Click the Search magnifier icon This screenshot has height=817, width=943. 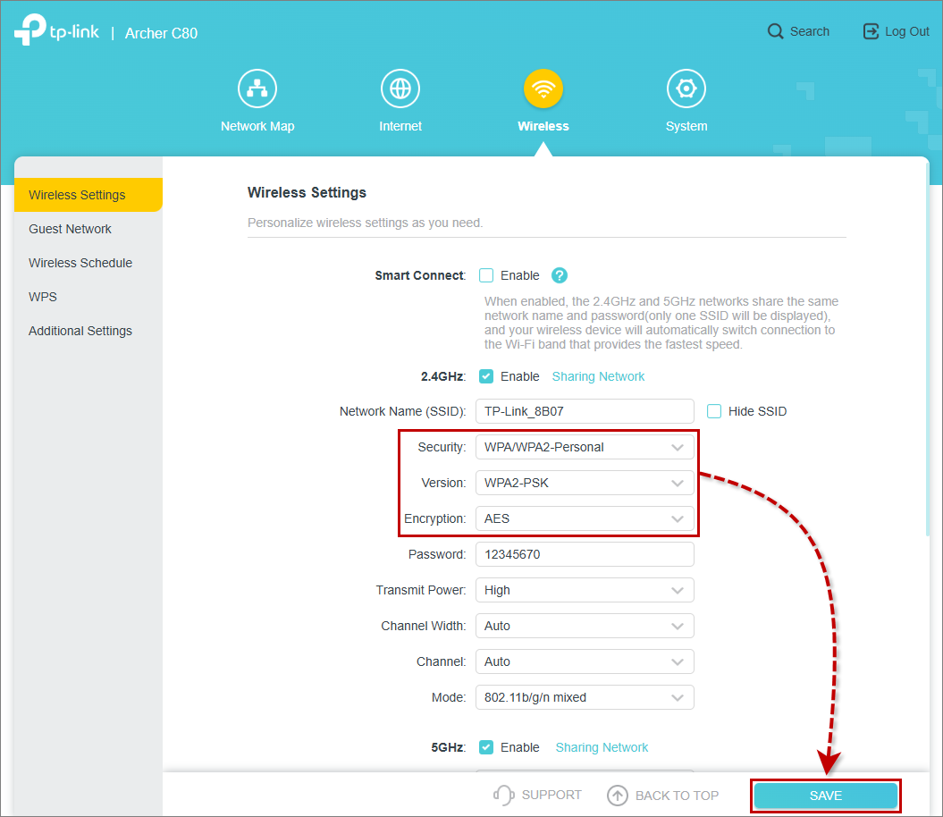coord(776,31)
